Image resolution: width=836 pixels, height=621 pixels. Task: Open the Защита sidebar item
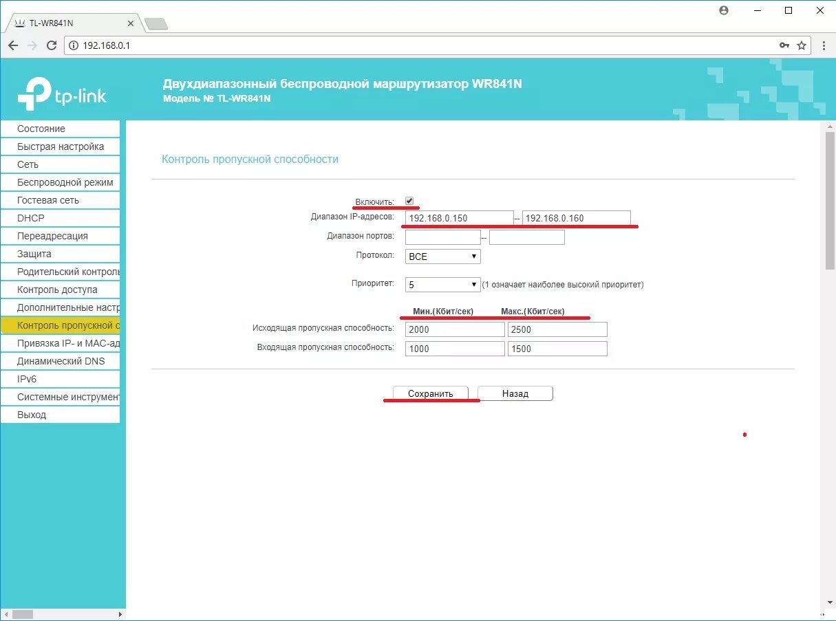[x=60, y=254]
